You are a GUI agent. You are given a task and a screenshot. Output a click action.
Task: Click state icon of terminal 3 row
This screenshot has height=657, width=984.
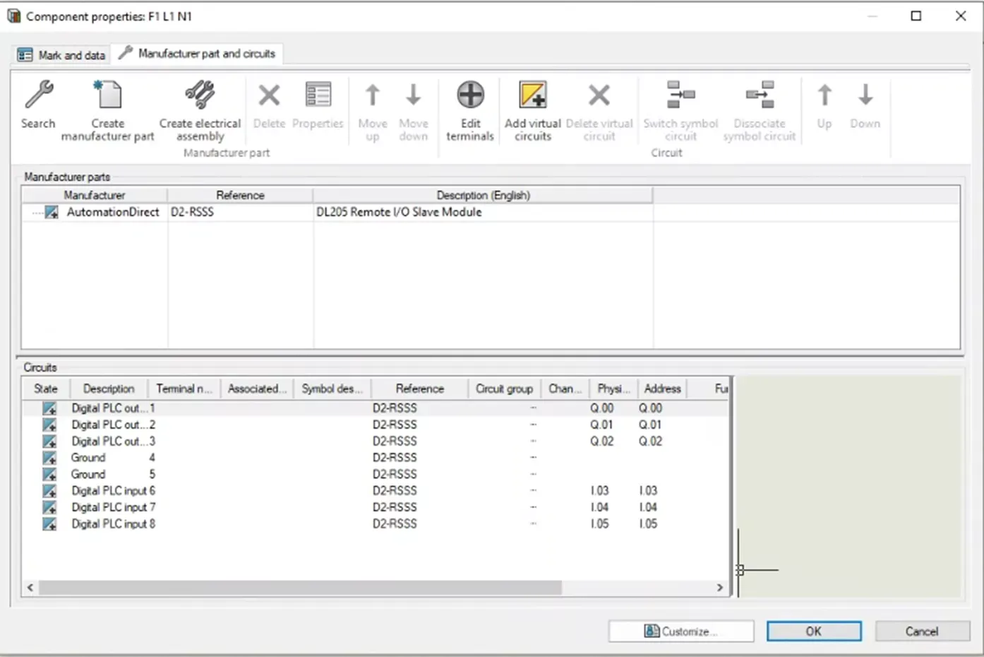[49, 442]
